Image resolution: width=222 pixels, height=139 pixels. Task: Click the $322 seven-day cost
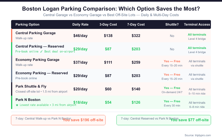(x=136, y=36)
